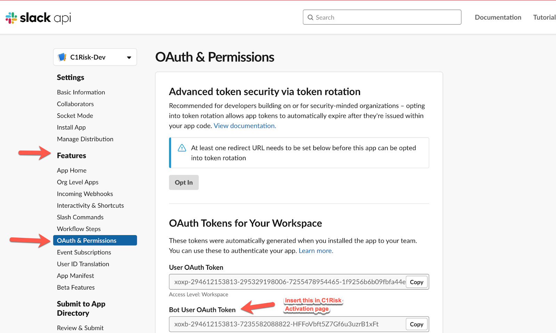This screenshot has height=333, width=556.
Task: Click the 'Access Level: Workspace' text
Action: coord(198,294)
